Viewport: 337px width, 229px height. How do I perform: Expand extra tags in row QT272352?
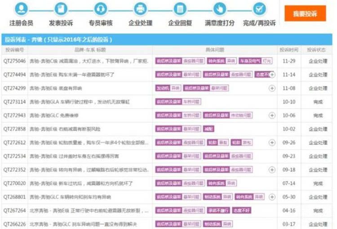pyautogui.click(x=272, y=170)
